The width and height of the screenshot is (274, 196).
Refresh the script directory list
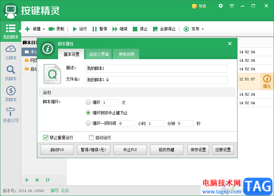pyautogui.click(x=48, y=180)
